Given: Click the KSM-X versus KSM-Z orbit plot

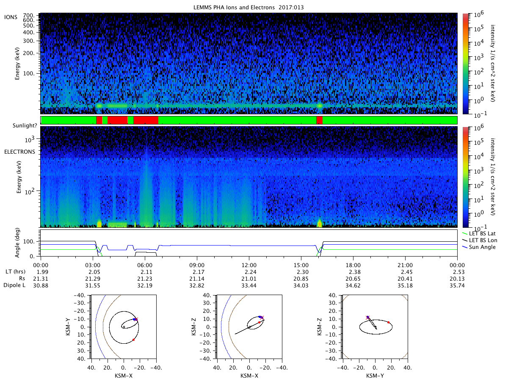Looking at the screenshot, I should (x=249, y=327).
